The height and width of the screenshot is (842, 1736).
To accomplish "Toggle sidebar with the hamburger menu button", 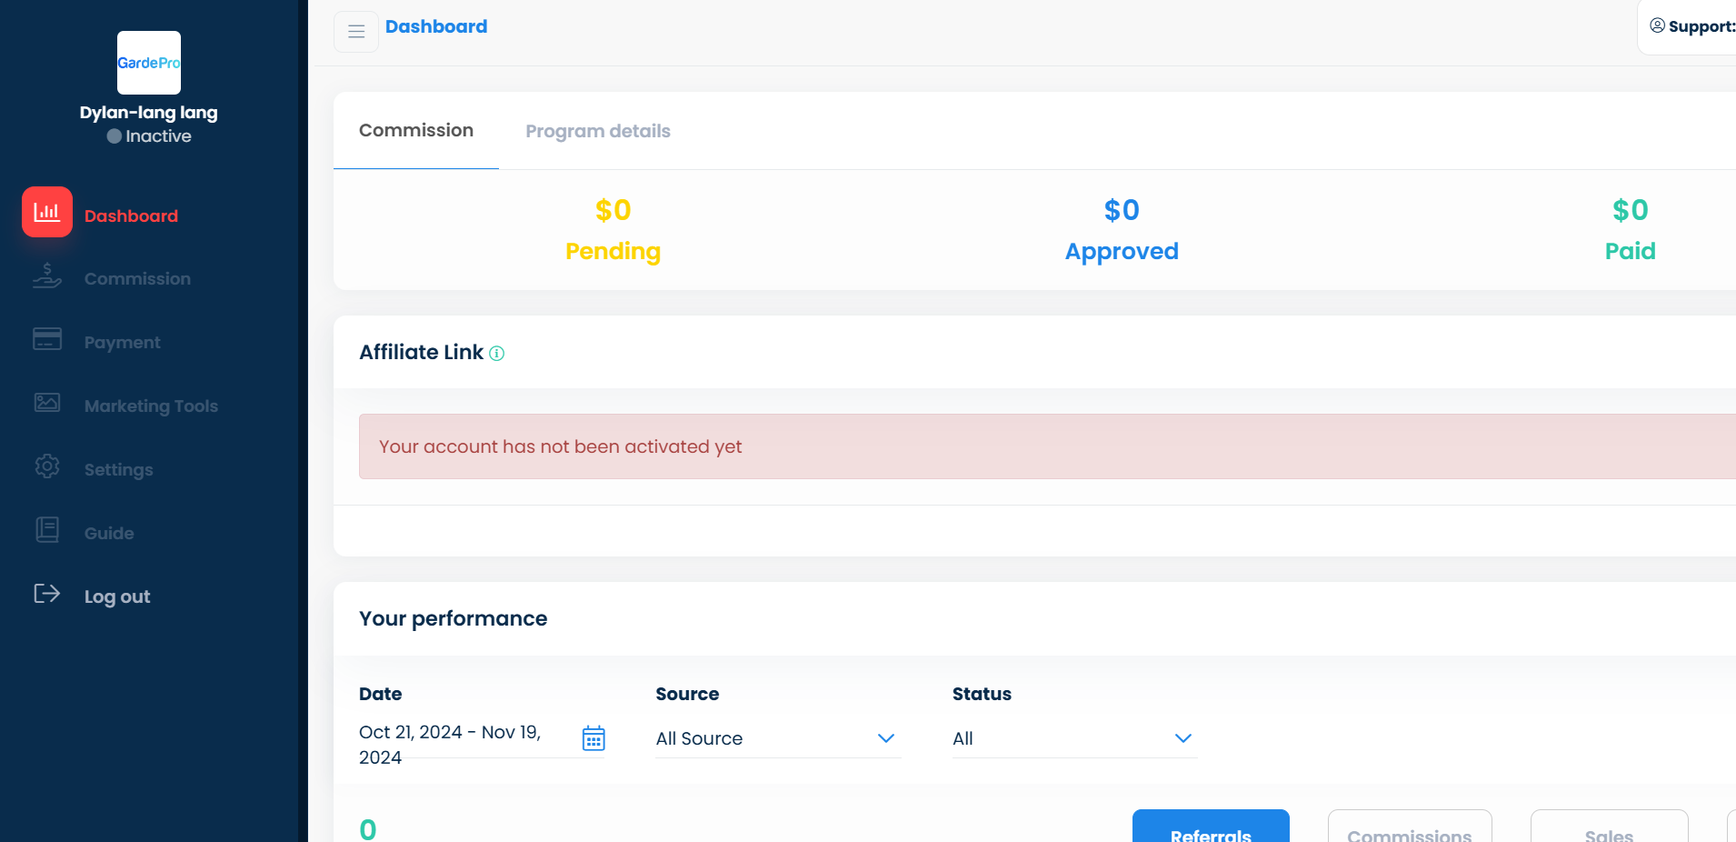I will 356,32.
